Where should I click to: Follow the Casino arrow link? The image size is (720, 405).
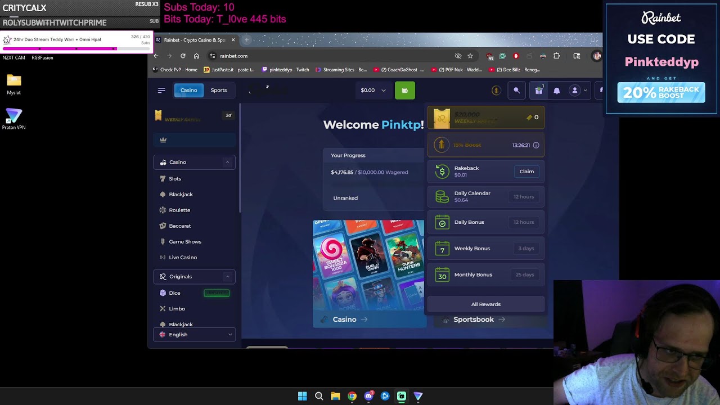[350, 319]
